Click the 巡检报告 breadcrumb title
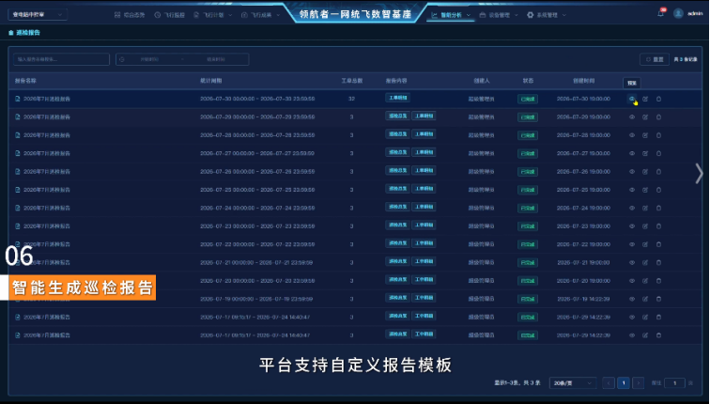 (28, 33)
